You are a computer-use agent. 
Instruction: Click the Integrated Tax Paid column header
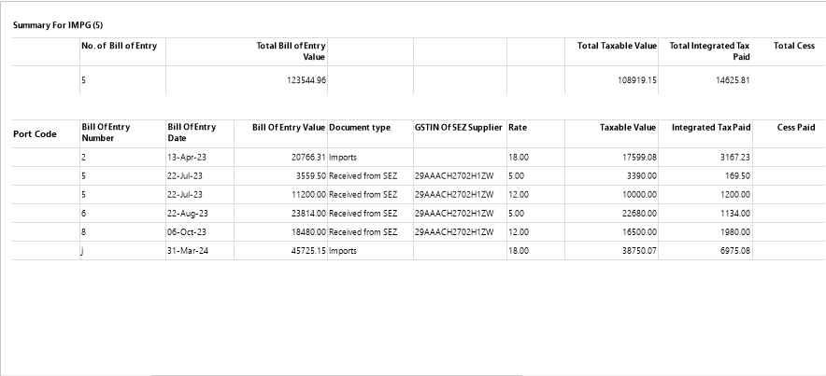pyautogui.click(x=711, y=127)
